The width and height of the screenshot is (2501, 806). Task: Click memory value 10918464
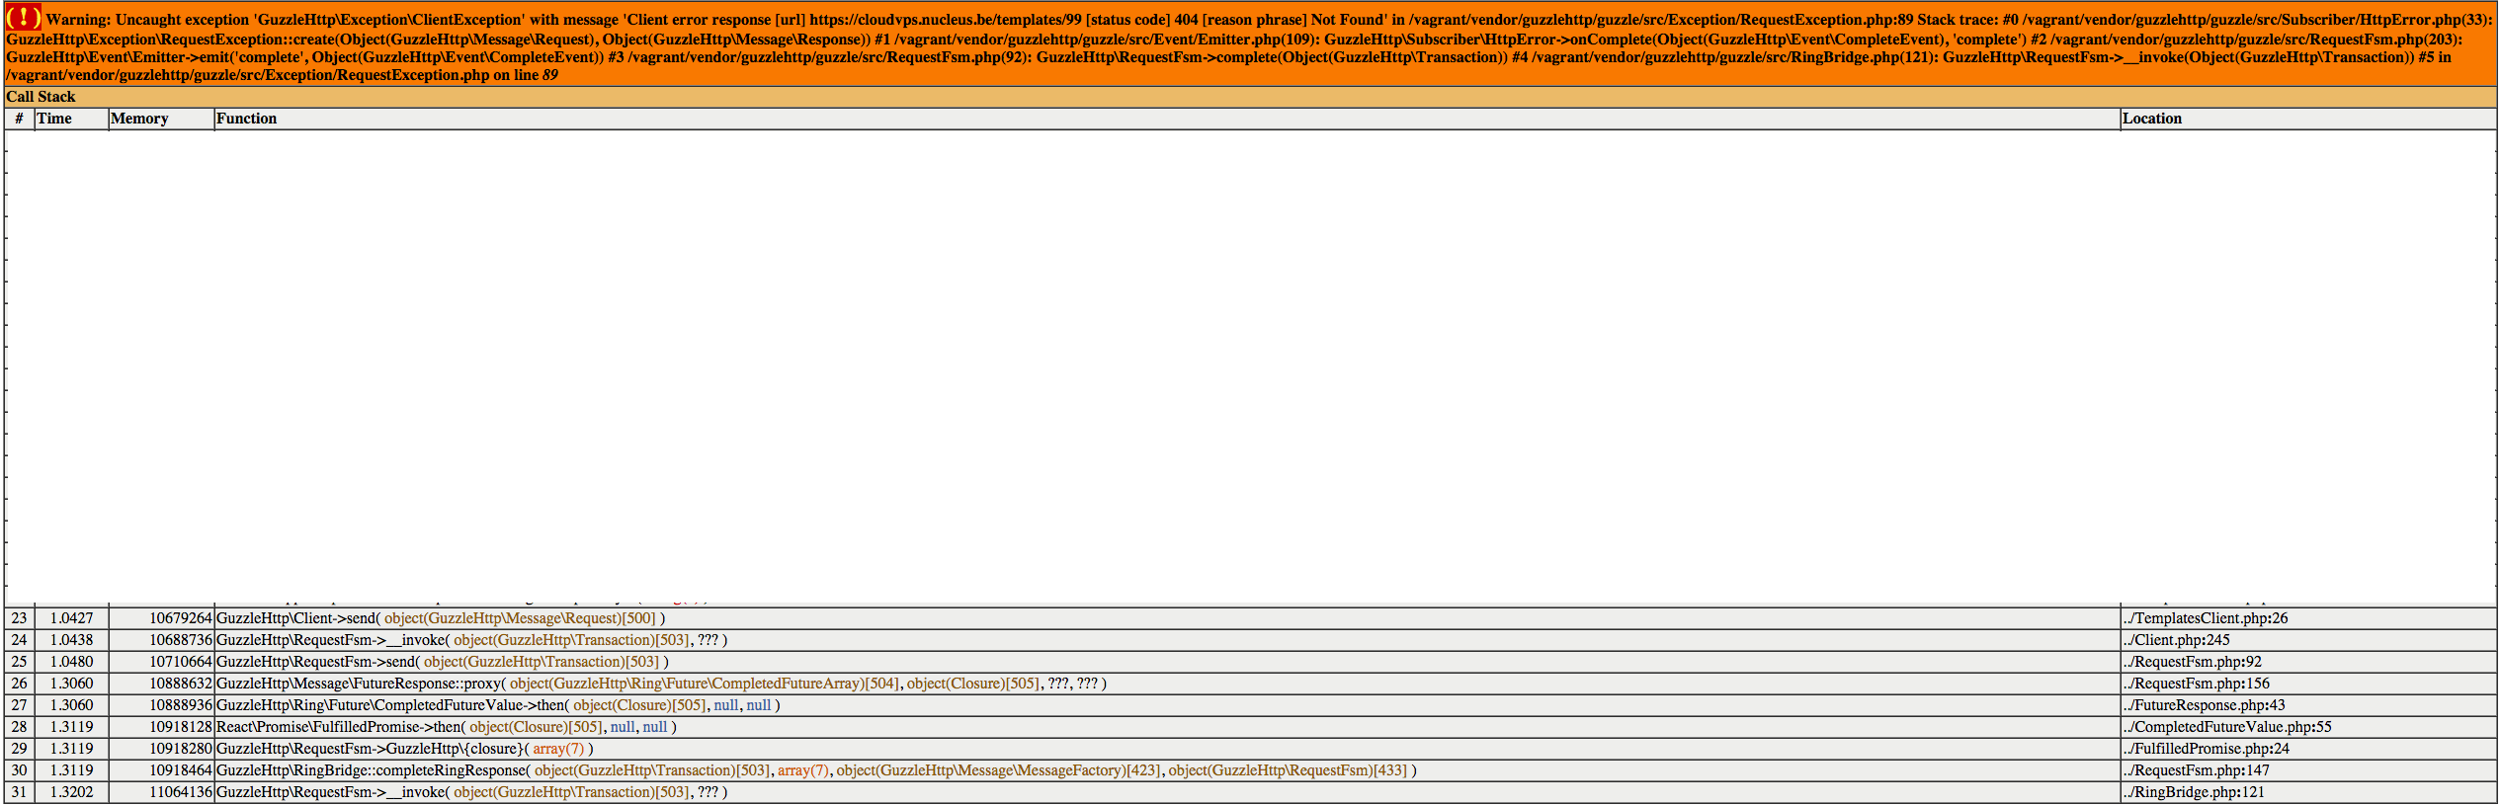[x=181, y=770]
